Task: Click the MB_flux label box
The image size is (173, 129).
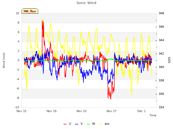Action: coord(30,11)
